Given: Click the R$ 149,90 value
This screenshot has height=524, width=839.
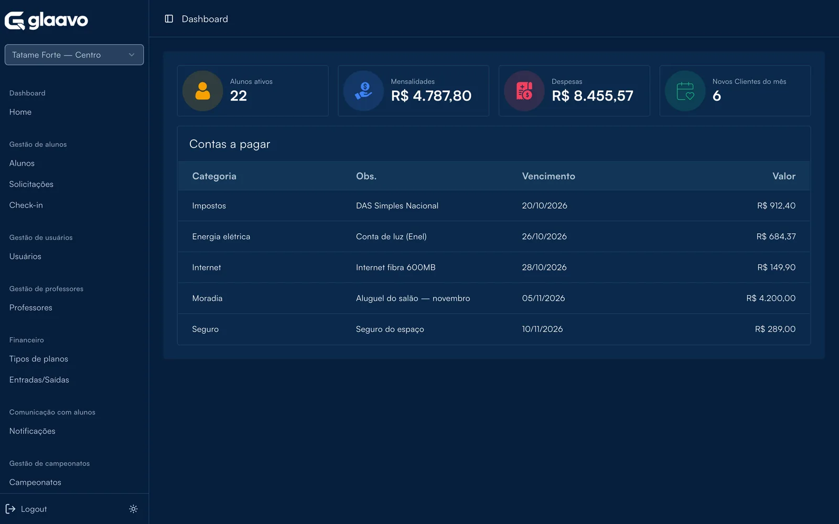Looking at the screenshot, I should [x=777, y=268].
